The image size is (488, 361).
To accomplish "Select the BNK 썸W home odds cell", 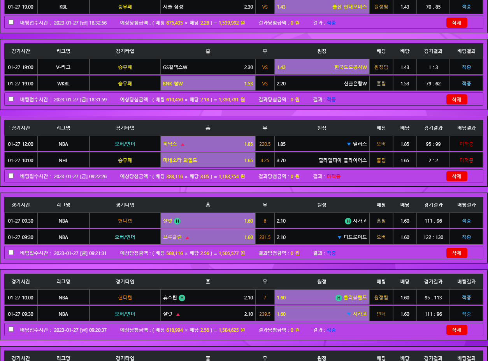I will [x=208, y=83].
